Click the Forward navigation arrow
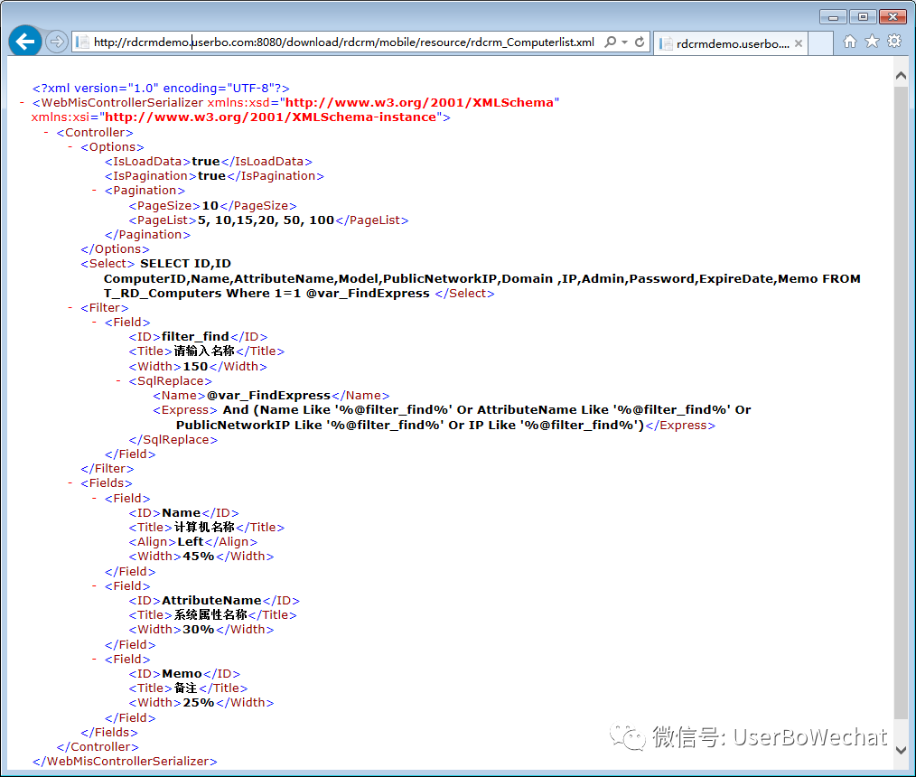 [x=57, y=42]
